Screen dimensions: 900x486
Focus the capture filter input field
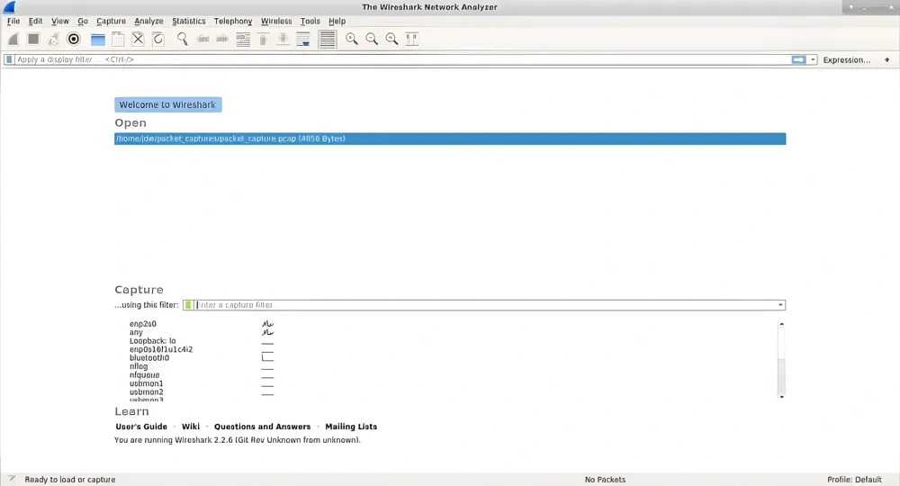coord(485,305)
